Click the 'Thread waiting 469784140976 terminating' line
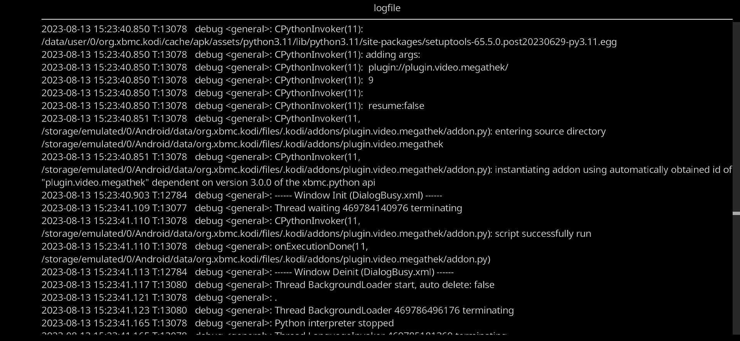Screen dimensions: 740x341 [x=252, y=208]
